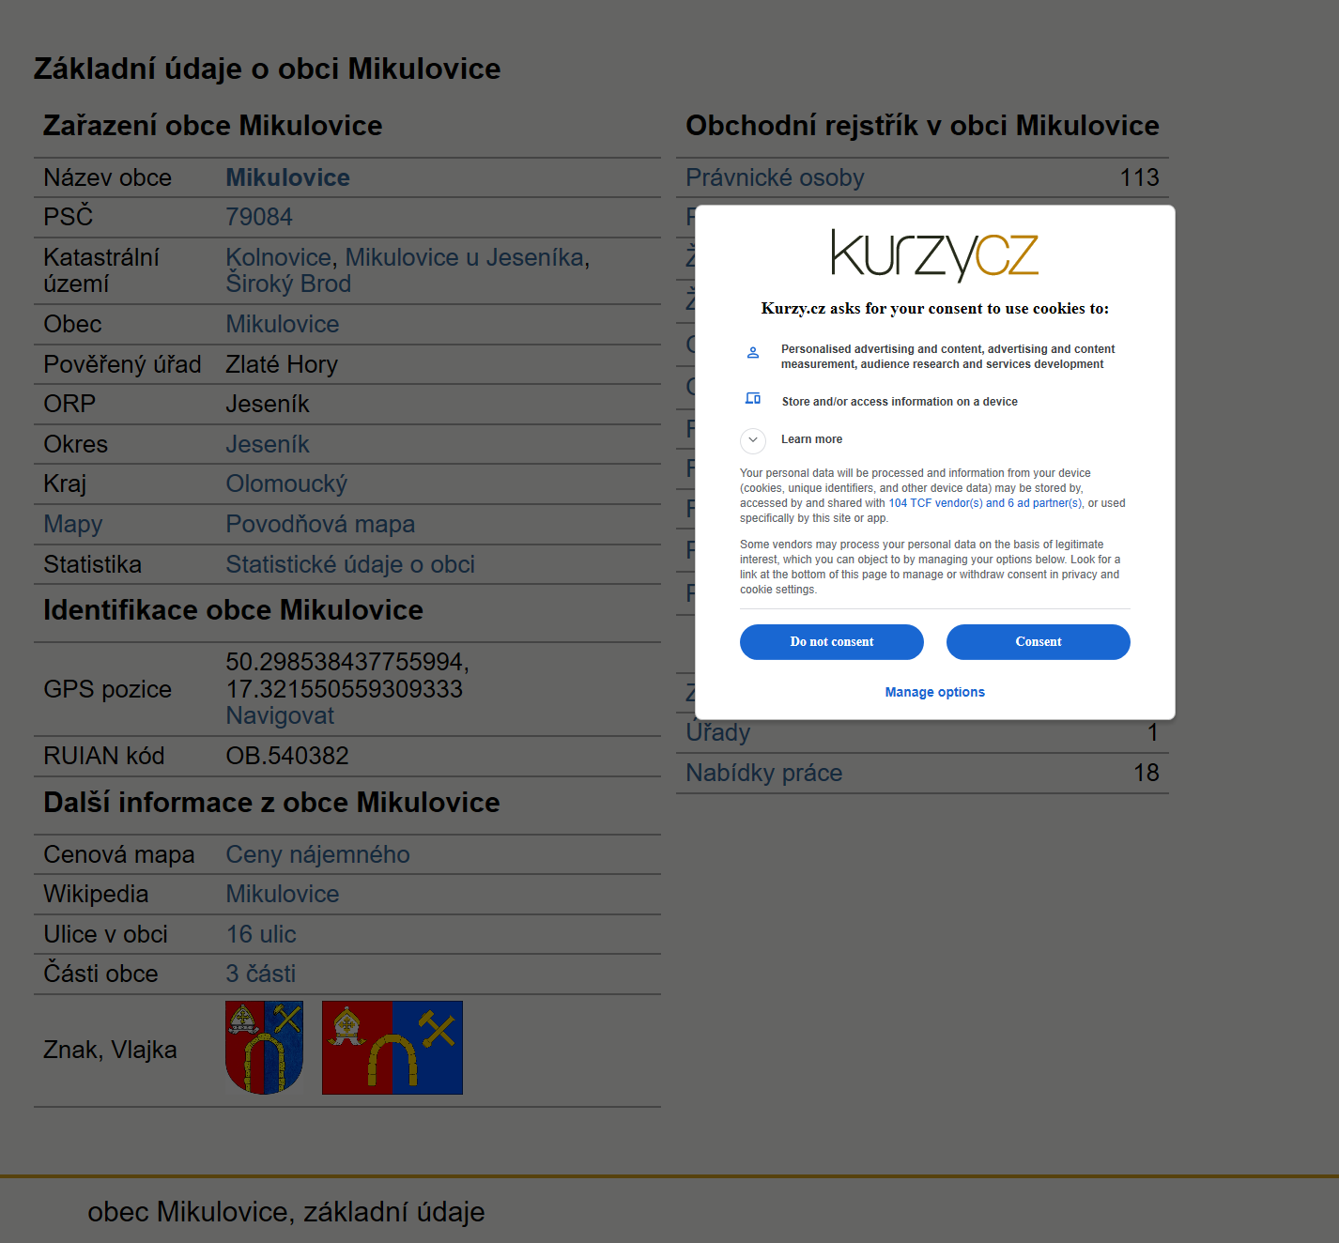
Task: Click the store information device icon
Action: [753, 399]
